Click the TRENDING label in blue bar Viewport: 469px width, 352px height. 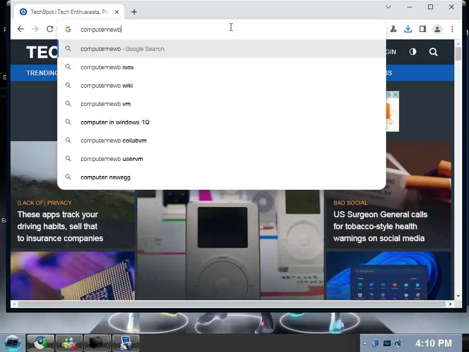coord(42,73)
